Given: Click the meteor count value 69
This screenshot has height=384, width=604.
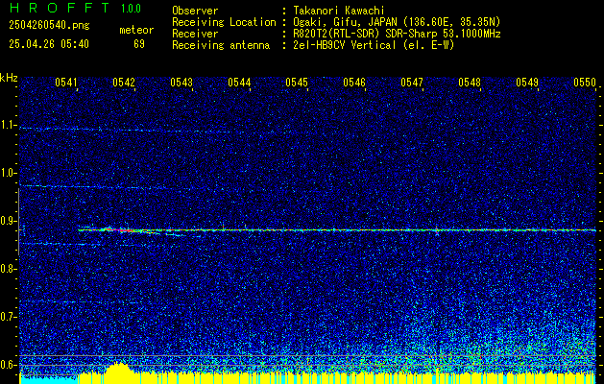Looking at the screenshot, I should coord(139,44).
